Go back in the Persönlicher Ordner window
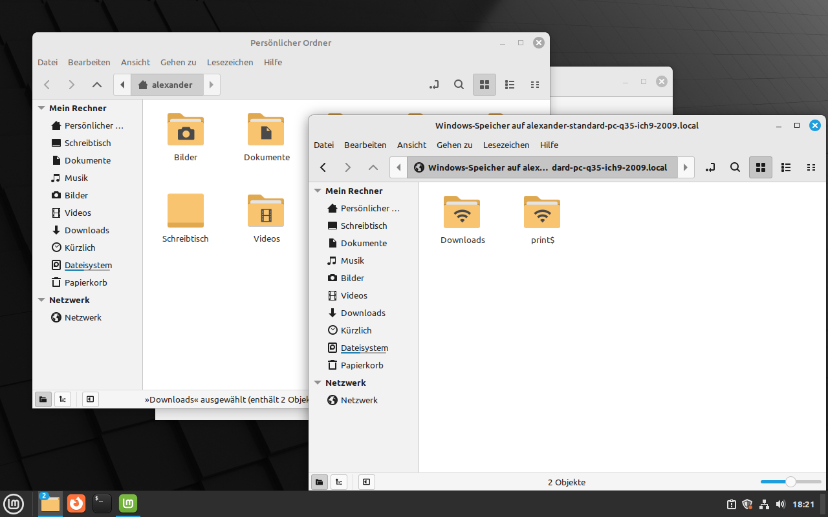Viewport: 828px width, 517px height. (47, 85)
